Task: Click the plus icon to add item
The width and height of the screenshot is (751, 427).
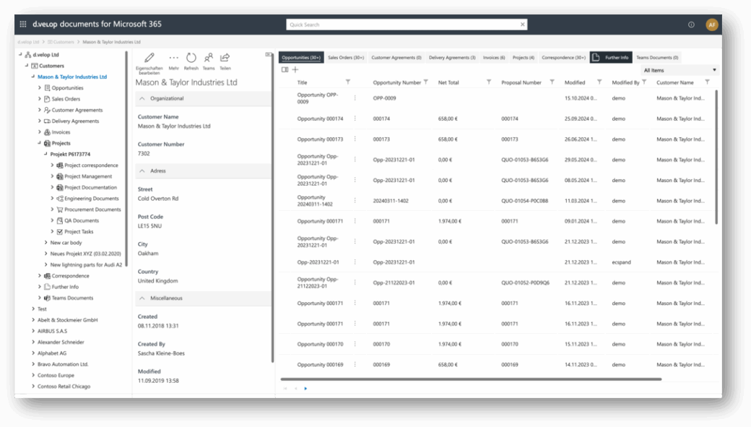Action: [295, 70]
